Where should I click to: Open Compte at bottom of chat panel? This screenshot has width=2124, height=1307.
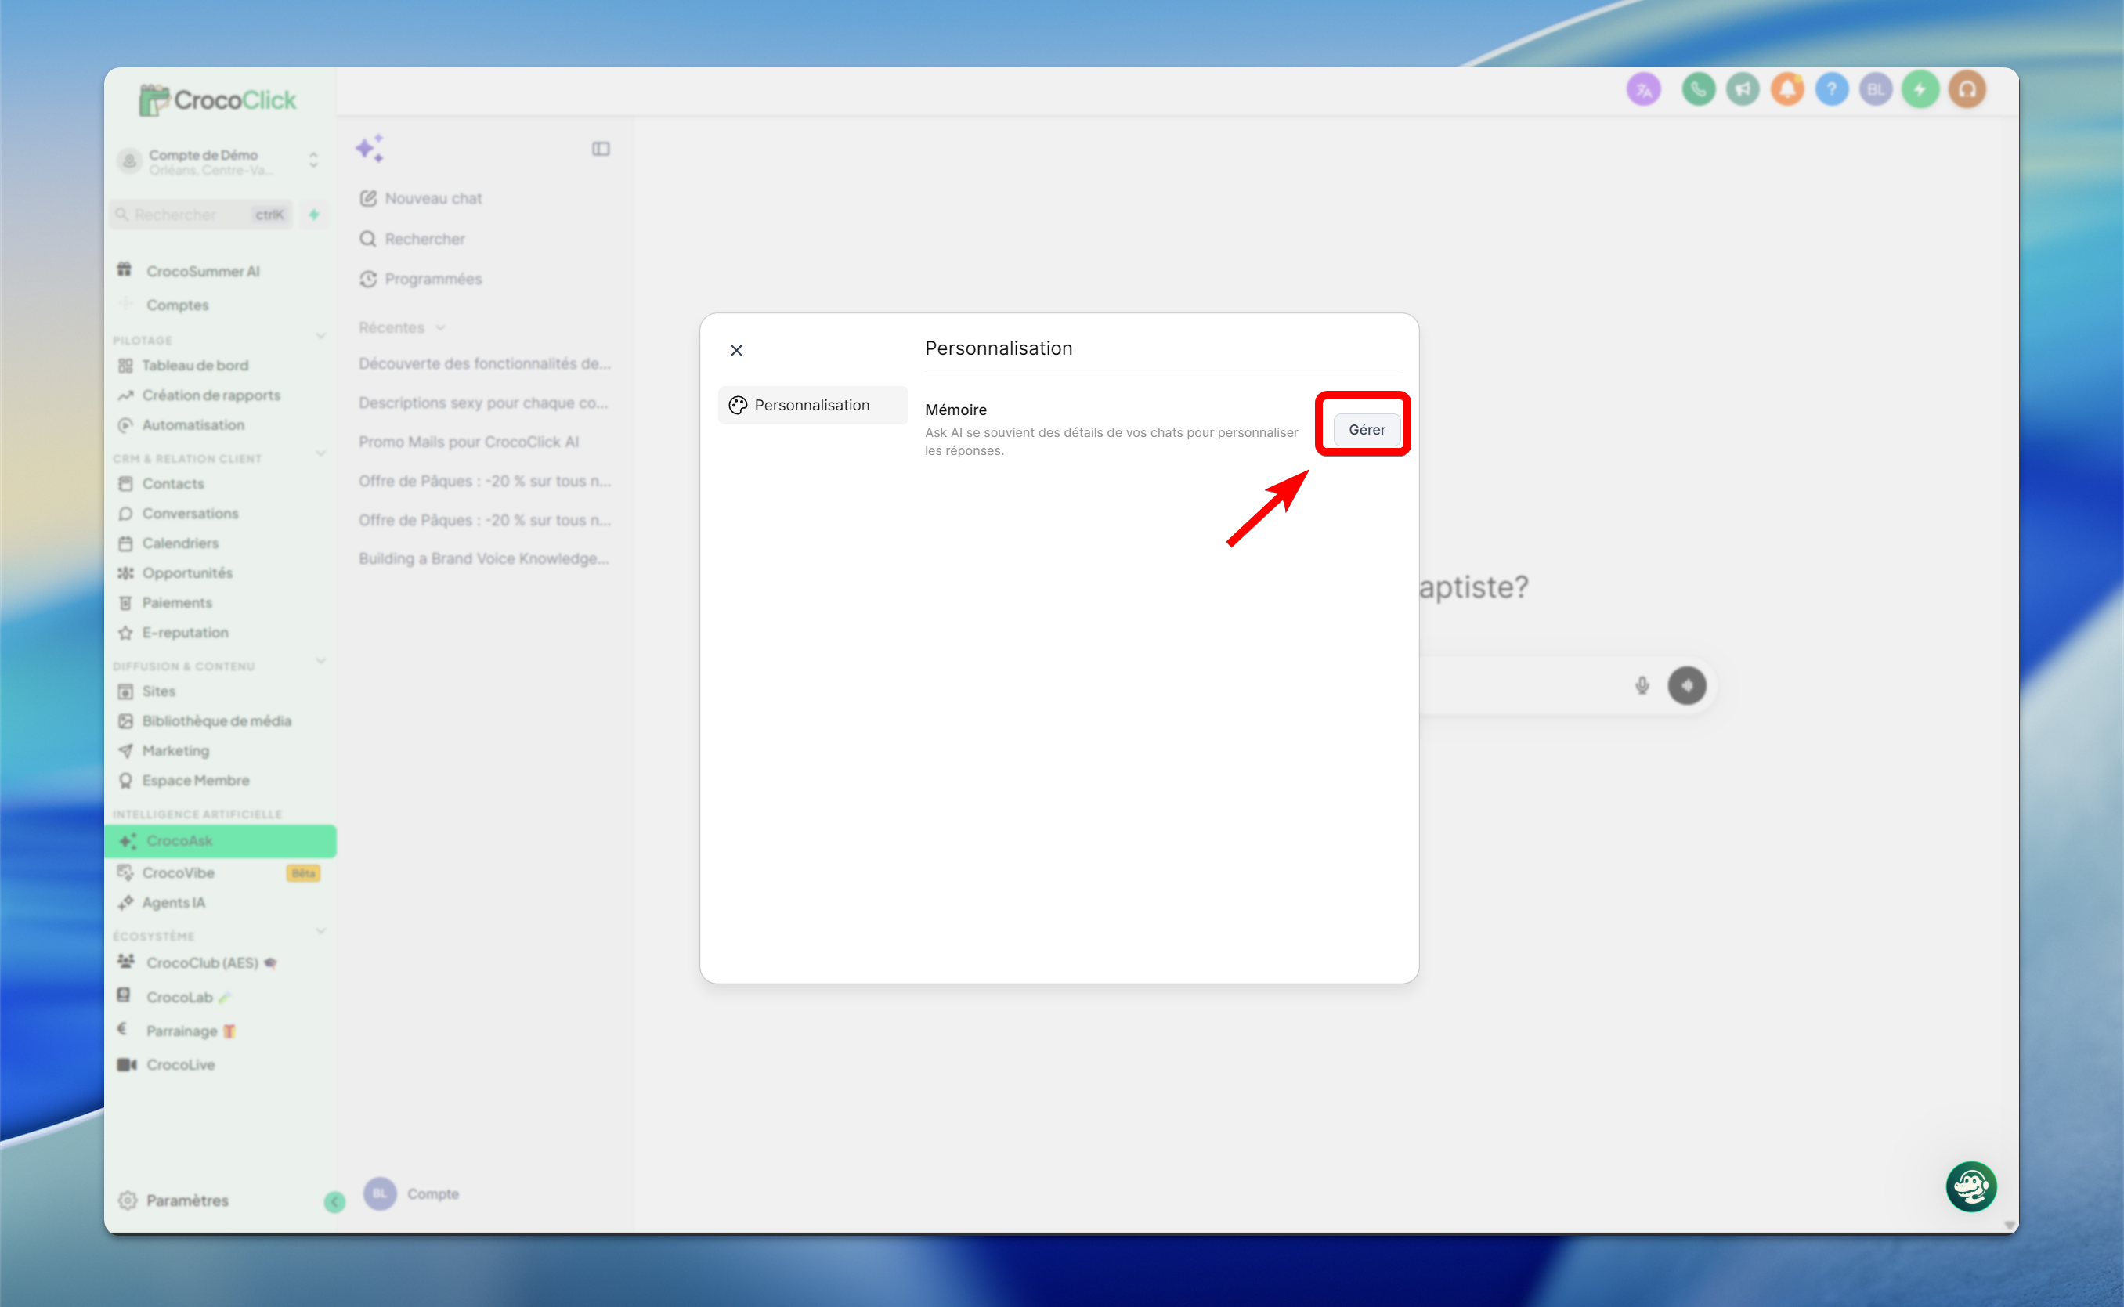click(411, 1193)
